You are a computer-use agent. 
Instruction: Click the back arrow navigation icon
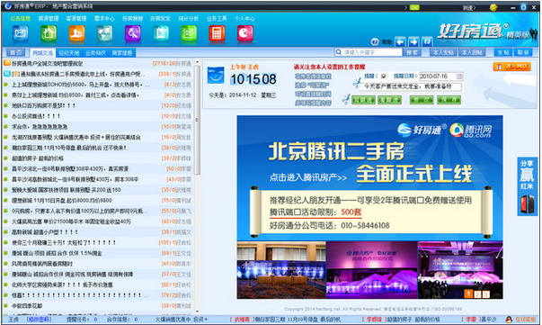tap(400, 42)
